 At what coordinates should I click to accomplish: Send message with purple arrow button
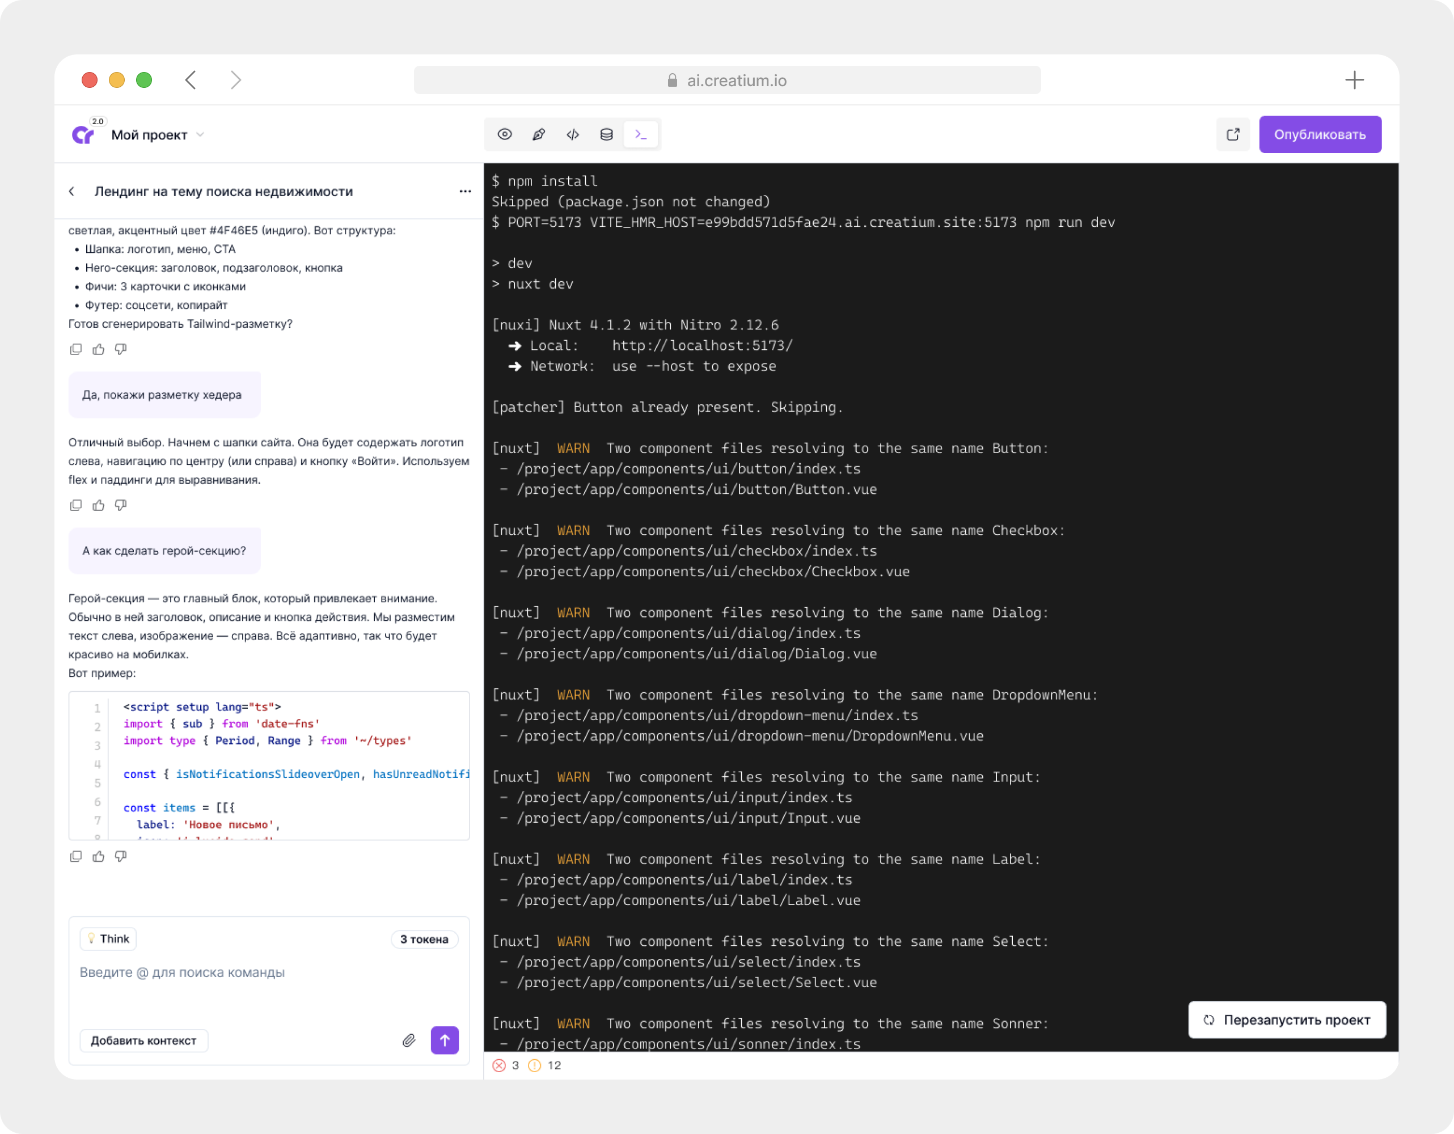[445, 1041]
